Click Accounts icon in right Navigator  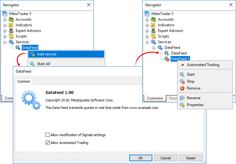pyautogui.click(x=154, y=19)
